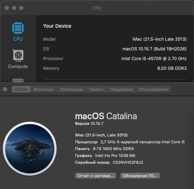Maximize the CPU benchmark window
Image resolution: width=194 pixels, height=189 pixels.
[x=21, y=8]
